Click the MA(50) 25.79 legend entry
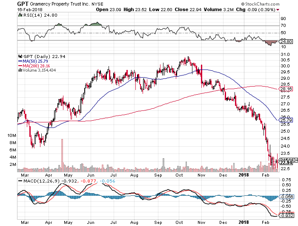Screen dimensions: 298x226 [x=33, y=61]
